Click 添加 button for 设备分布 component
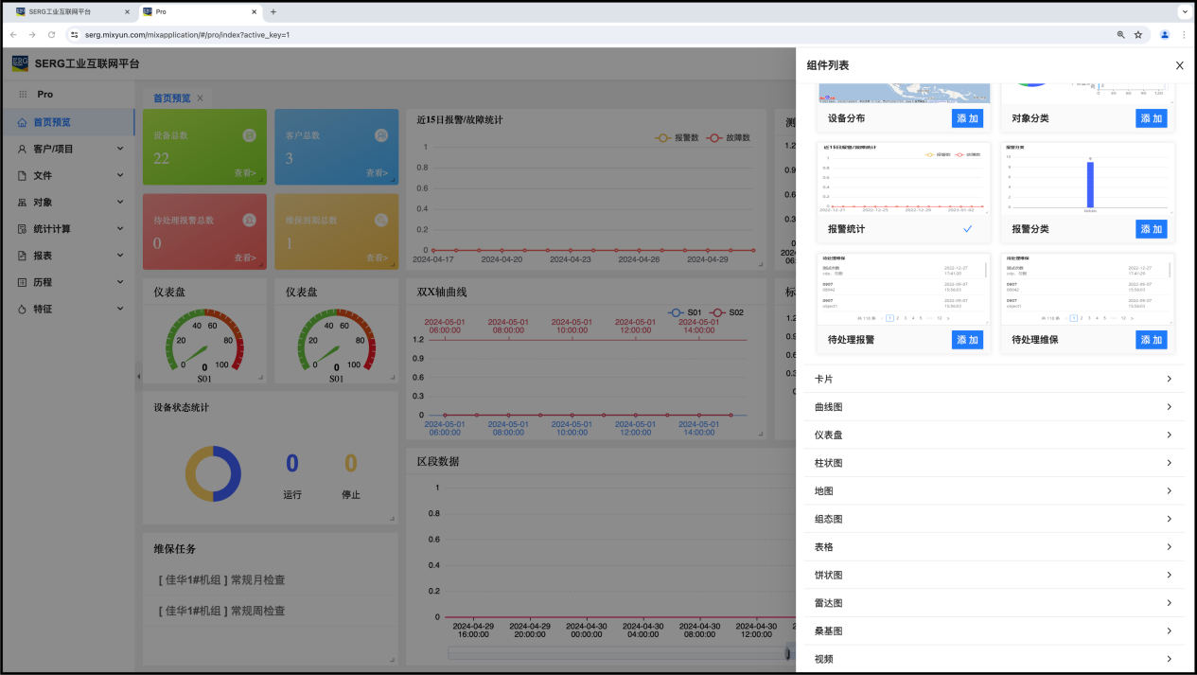Image resolution: width=1197 pixels, height=675 pixels. click(x=967, y=118)
